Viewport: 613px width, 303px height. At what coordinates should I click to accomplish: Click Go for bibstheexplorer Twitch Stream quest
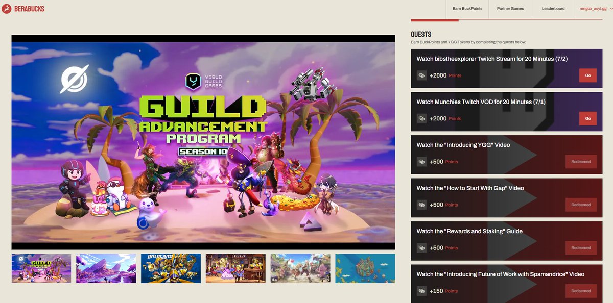(x=588, y=75)
